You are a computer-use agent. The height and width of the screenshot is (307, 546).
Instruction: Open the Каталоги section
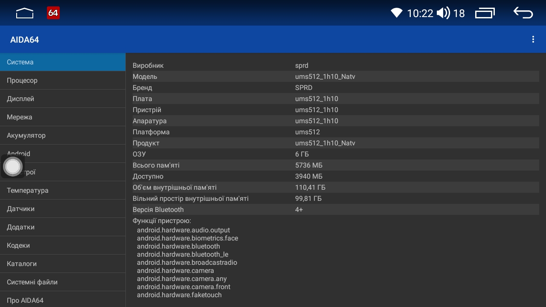click(x=63, y=264)
